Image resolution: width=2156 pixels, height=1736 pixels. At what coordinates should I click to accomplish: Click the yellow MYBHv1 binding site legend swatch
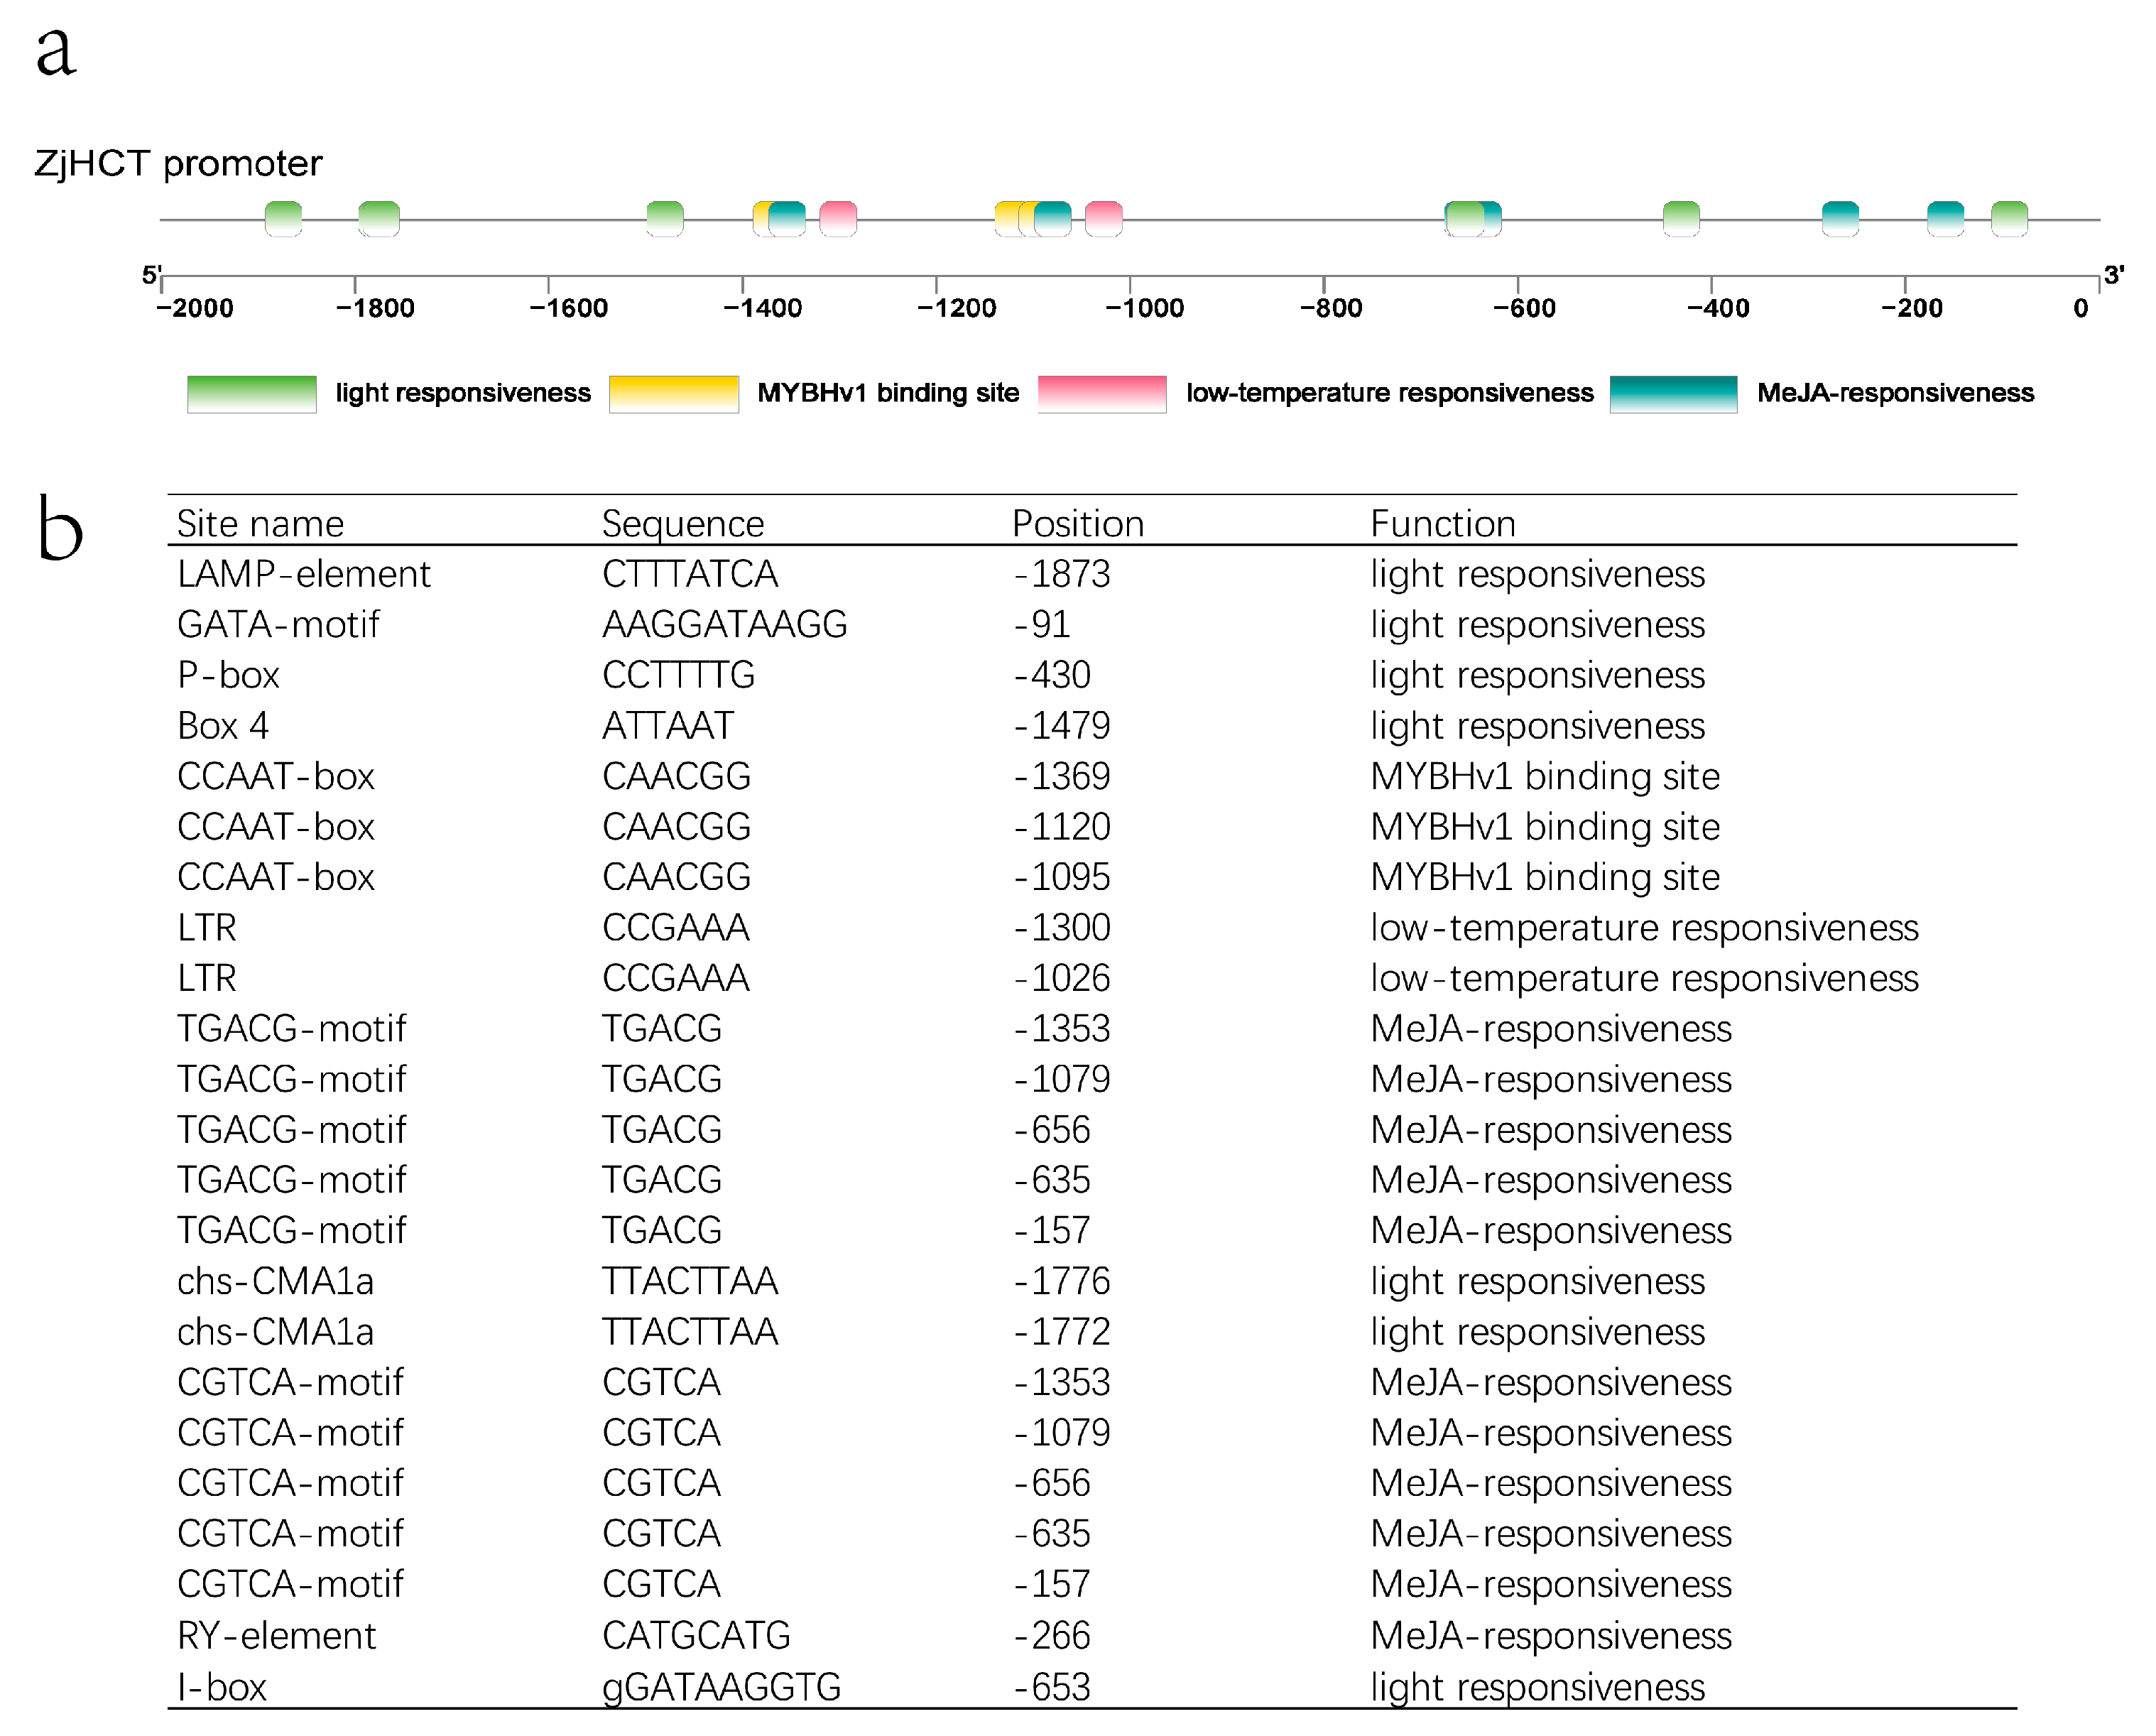click(x=673, y=393)
